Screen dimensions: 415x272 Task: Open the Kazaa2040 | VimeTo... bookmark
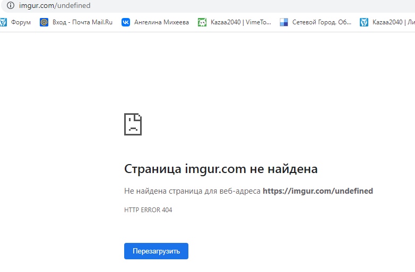240,22
